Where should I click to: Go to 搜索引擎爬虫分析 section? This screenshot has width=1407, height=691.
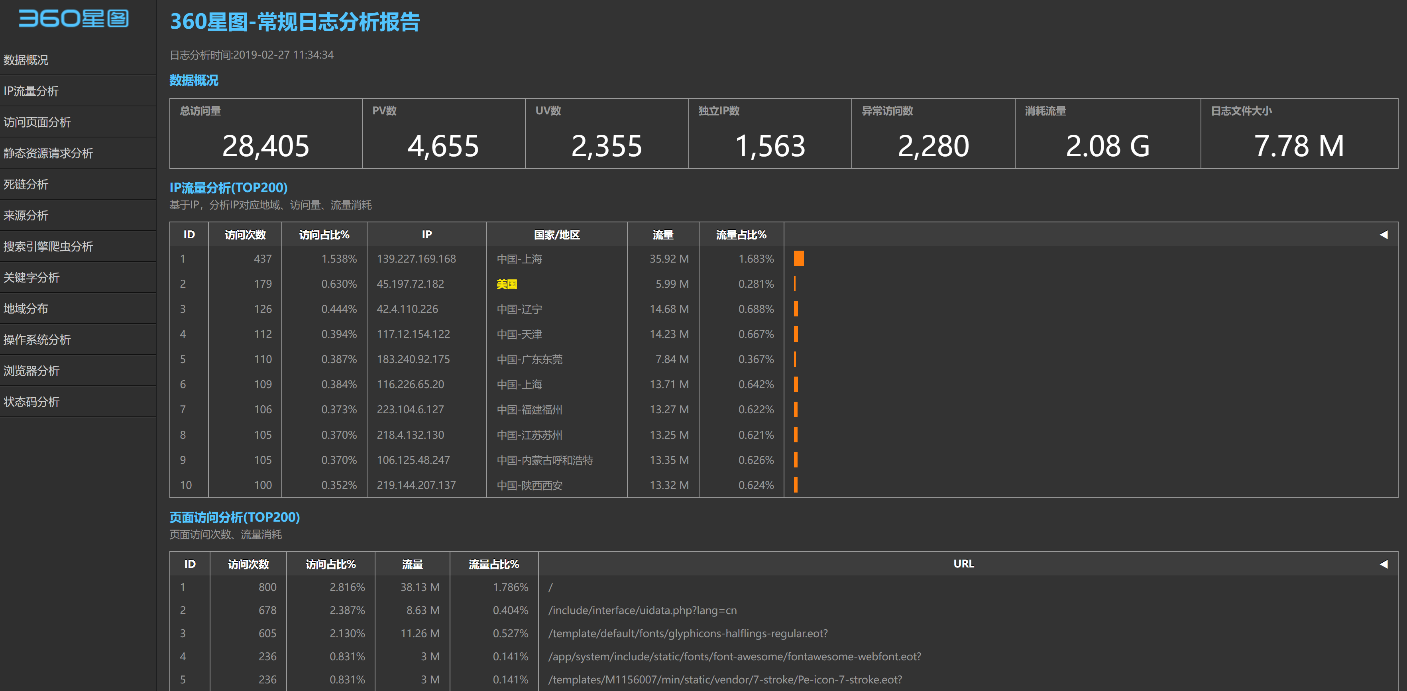click(78, 246)
